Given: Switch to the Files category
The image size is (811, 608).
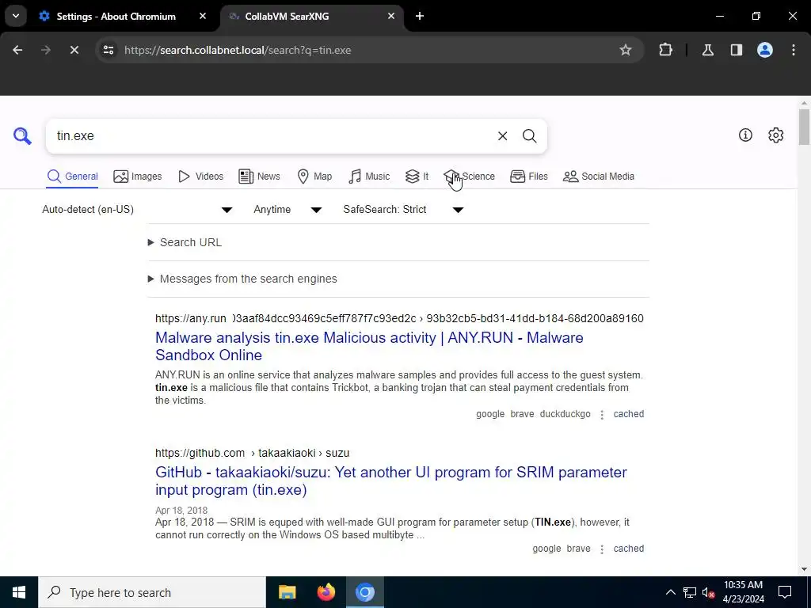Looking at the screenshot, I should click(x=528, y=177).
